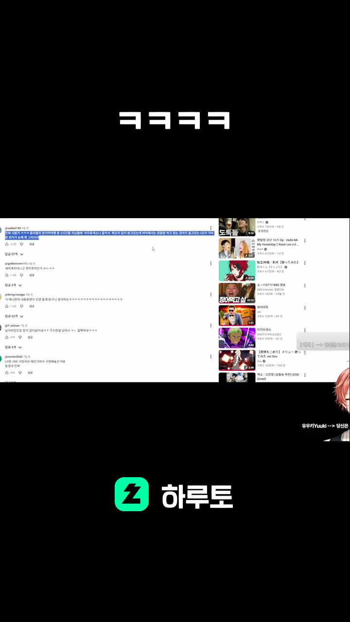This screenshot has width=350, height=622.
Task: Open the 転生林檎 video title
Action: coord(278,262)
